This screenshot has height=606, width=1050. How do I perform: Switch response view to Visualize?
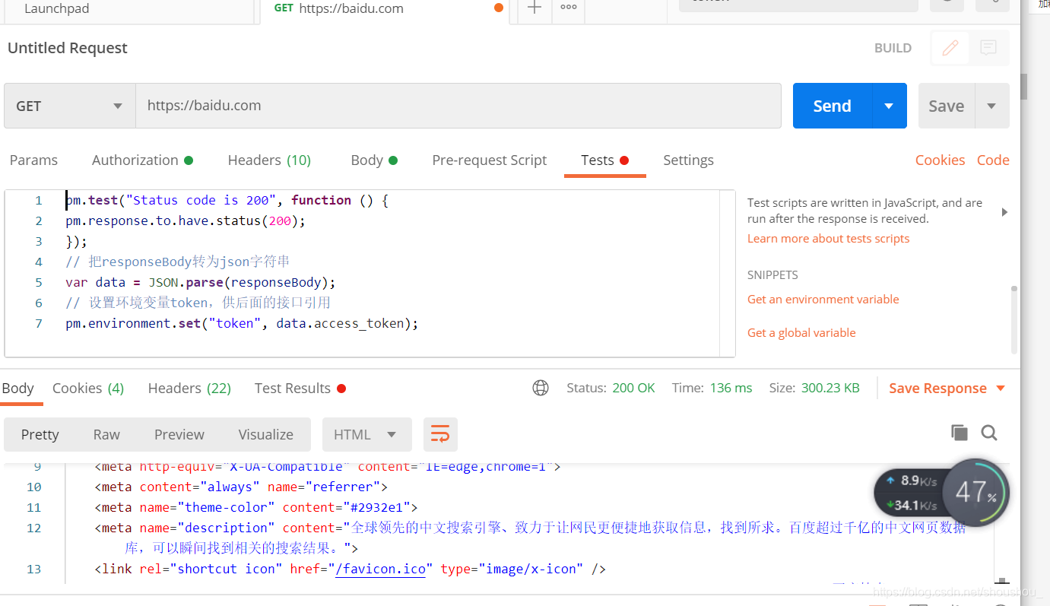[x=266, y=434]
